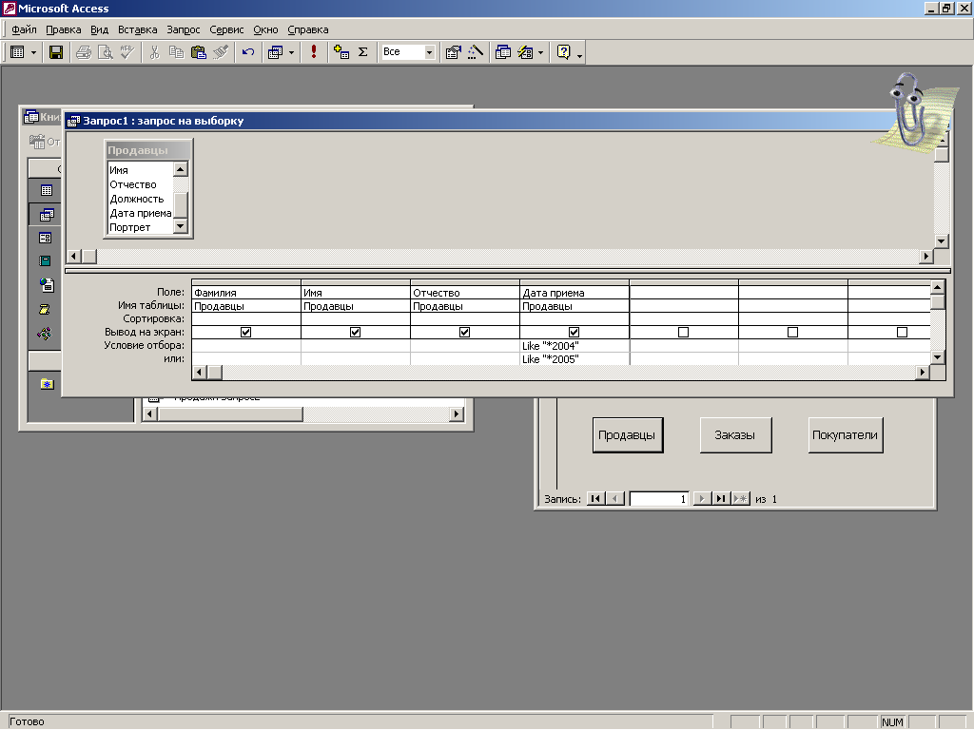This screenshot has height=730, width=974.
Task: Click the New Object toolbar icon
Action: (x=525, y=52)
